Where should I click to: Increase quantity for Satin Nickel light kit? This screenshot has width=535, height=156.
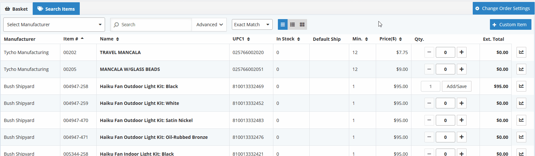[461, 120]
